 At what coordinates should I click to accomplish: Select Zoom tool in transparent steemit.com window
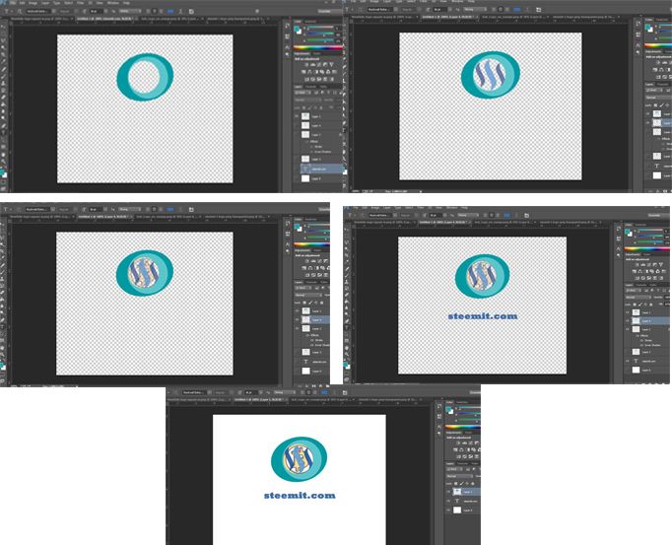click(347, 354)
